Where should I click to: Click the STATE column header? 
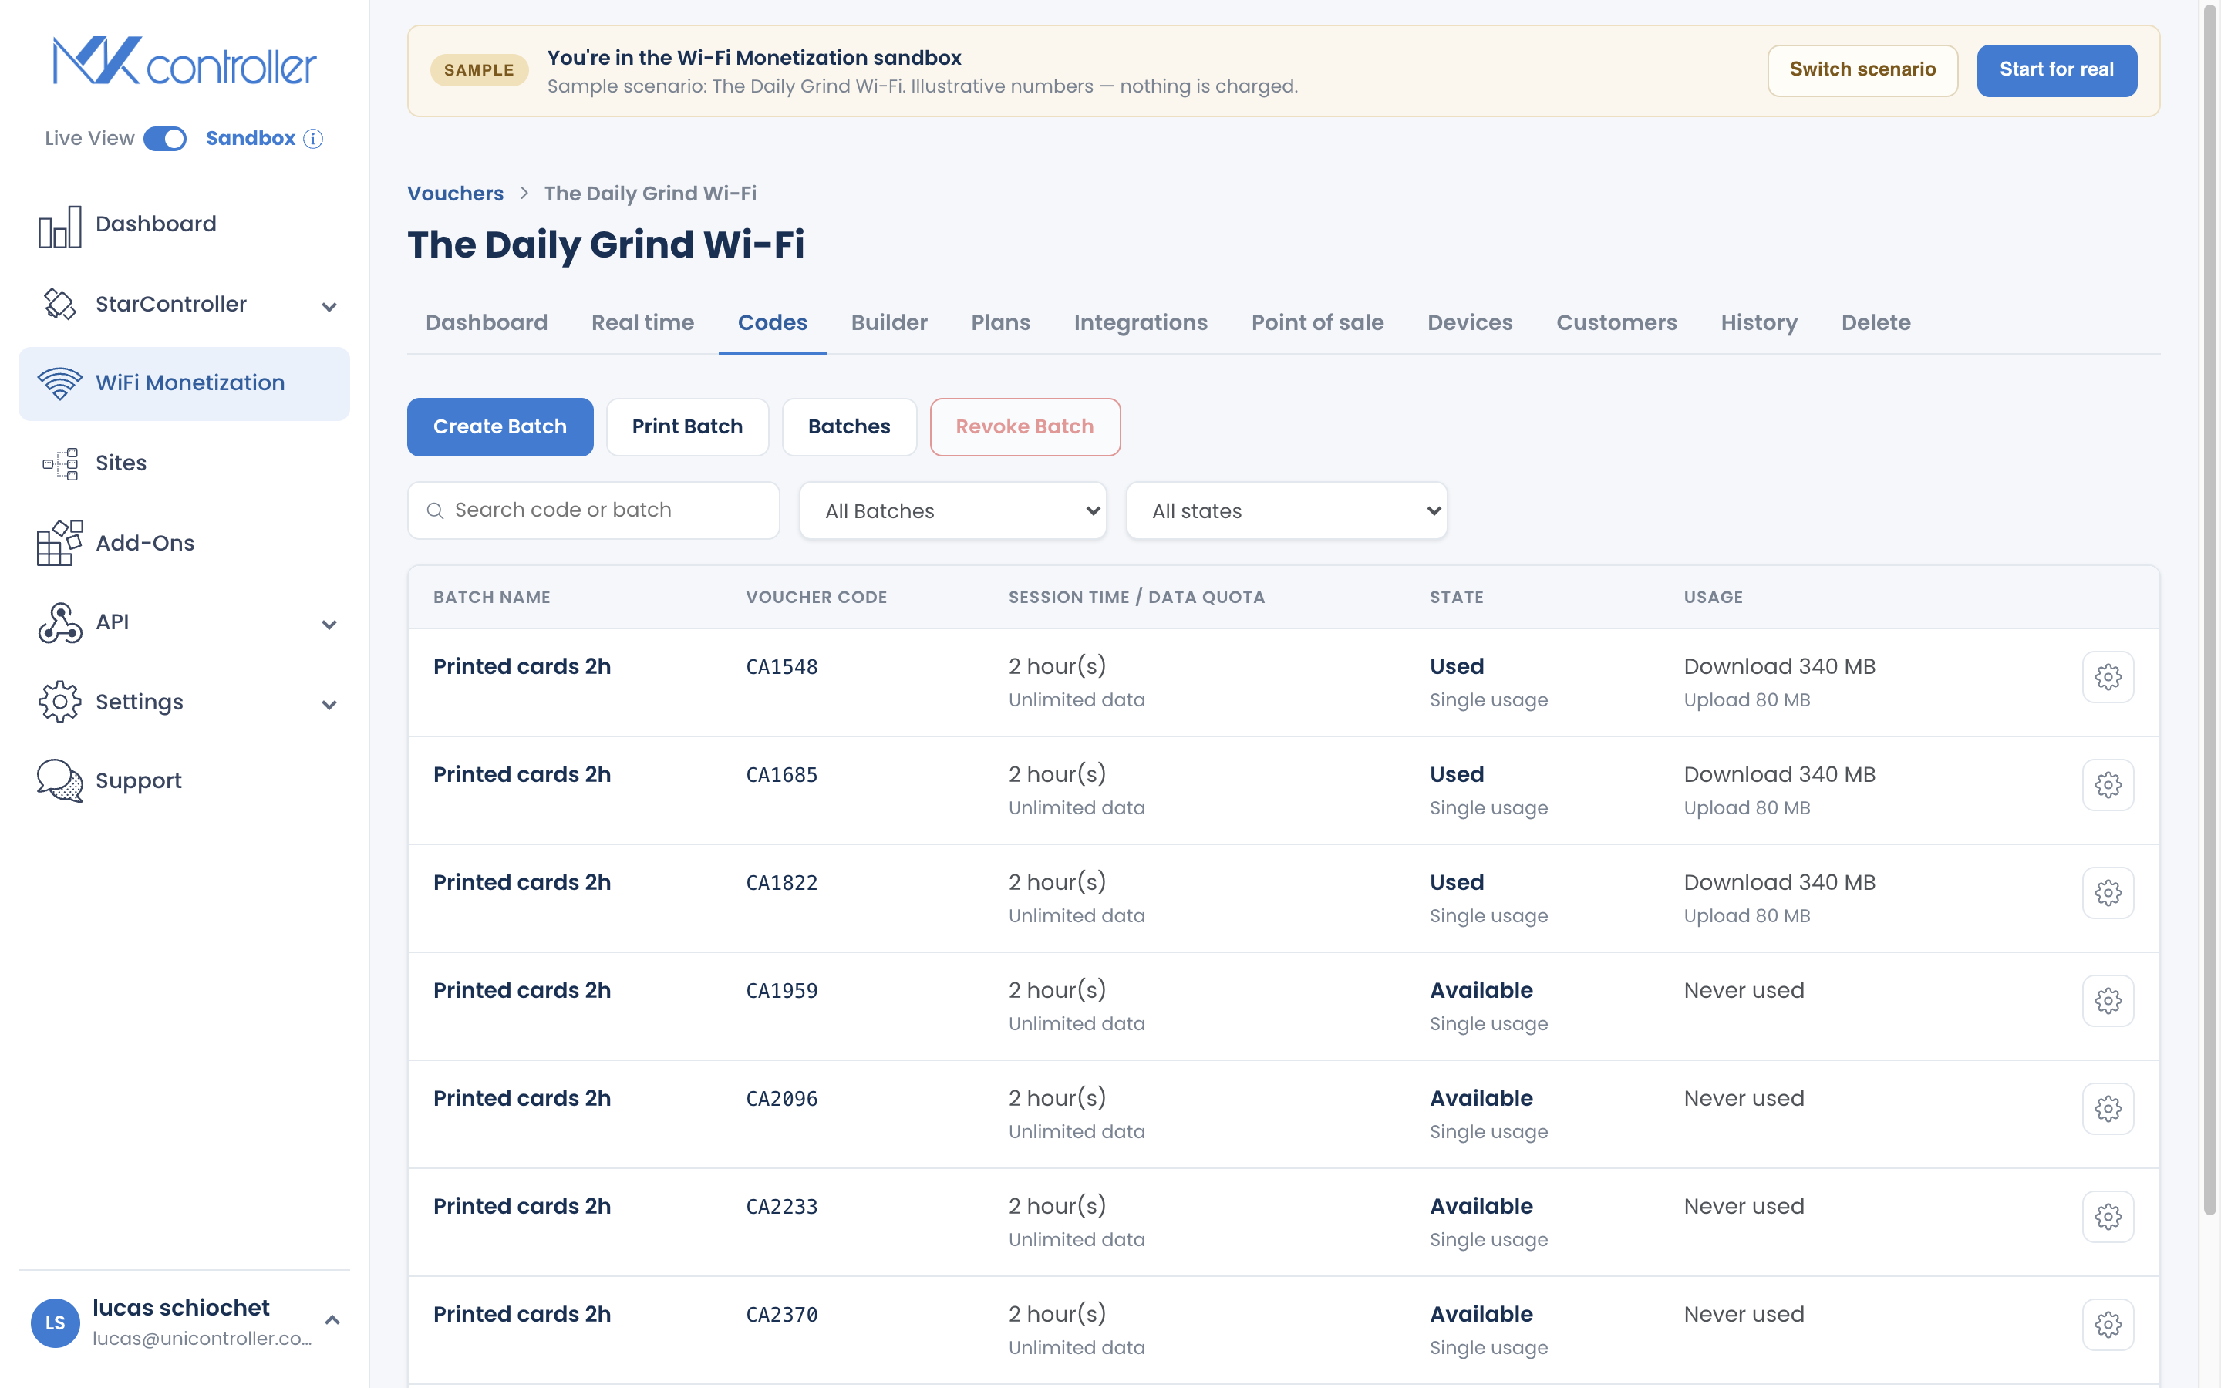(x=1457, y=598)
